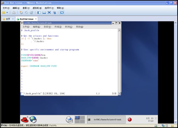Image resolution: width=178 pixels, height=128 pixels.
Task: Revert to the previous snapshot
Action: pos(26,13)
